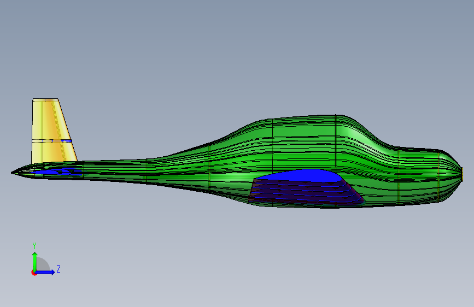Select the green fuselage canopy bulge
Screen dimensions: 474x307
302,130
